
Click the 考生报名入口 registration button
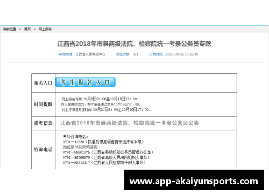click(x=86, y=82)
